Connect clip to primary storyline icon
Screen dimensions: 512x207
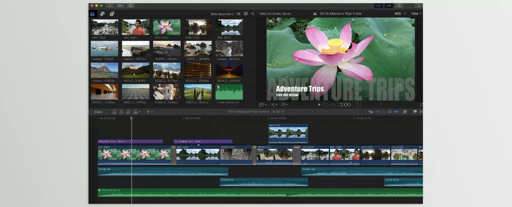(x=114, y=112)
